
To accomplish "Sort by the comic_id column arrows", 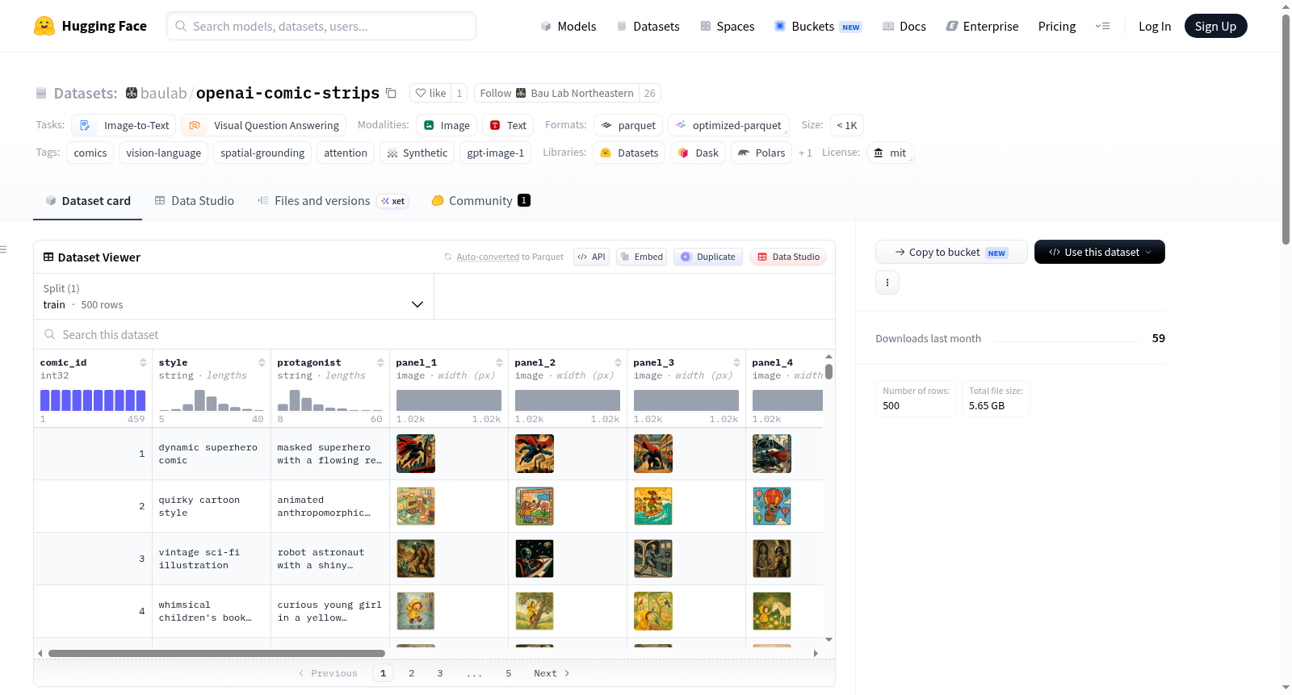I will click(143, 362).
